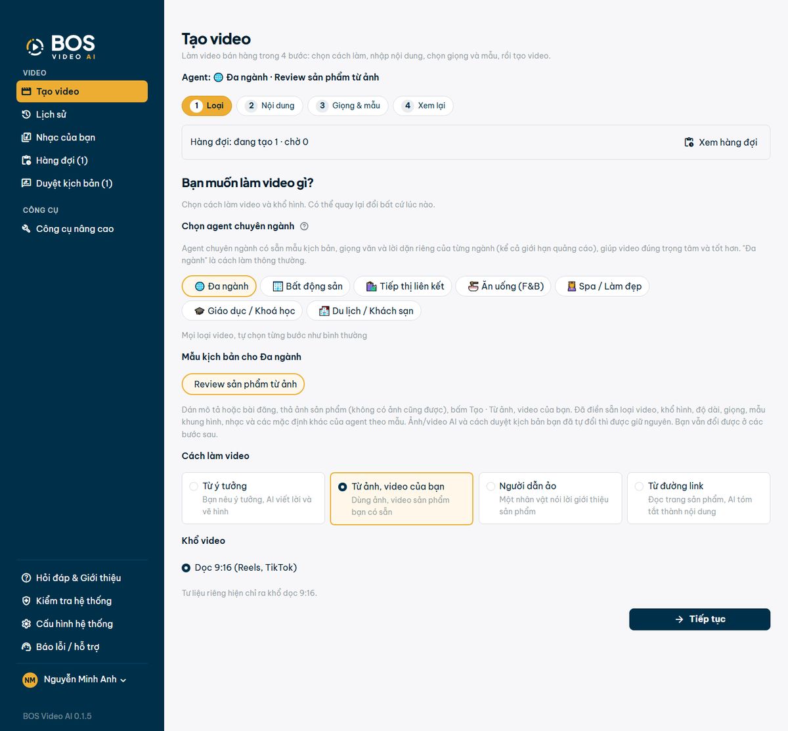Click the BOS Video AI logo

[60, 47]
